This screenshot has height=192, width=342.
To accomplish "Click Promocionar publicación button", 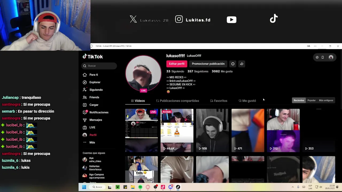I will click(208, 64).
